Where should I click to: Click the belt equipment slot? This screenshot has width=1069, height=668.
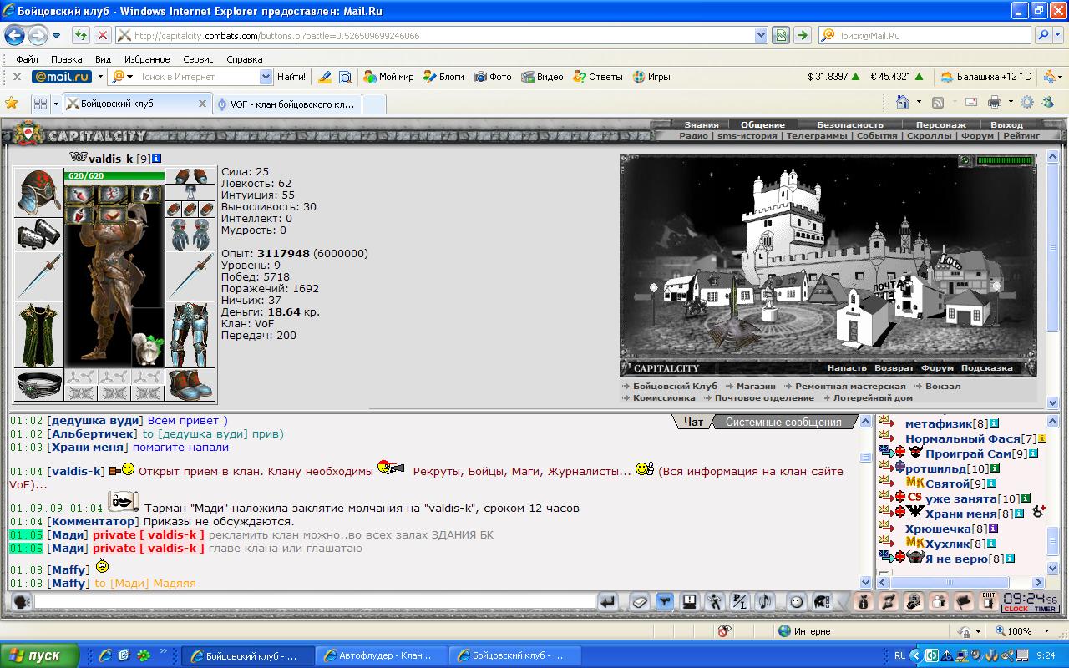(x=38, y=385)
